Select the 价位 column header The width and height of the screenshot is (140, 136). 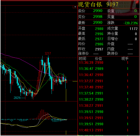point(98,59)
